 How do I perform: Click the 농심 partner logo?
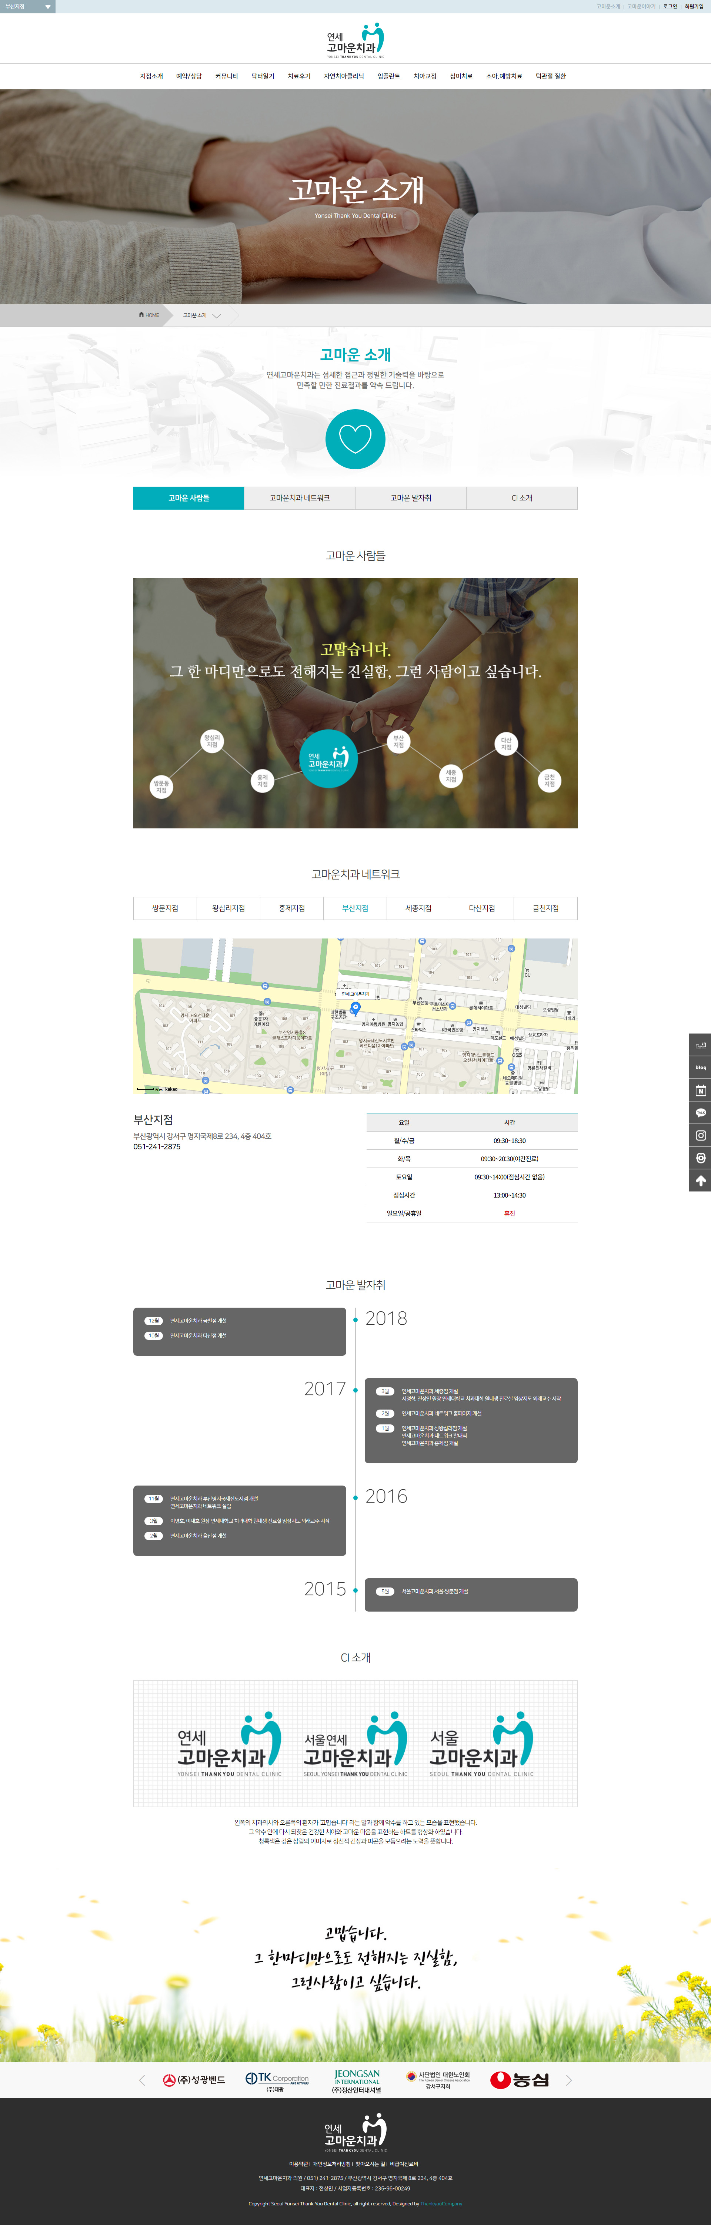pos(520,2080)
